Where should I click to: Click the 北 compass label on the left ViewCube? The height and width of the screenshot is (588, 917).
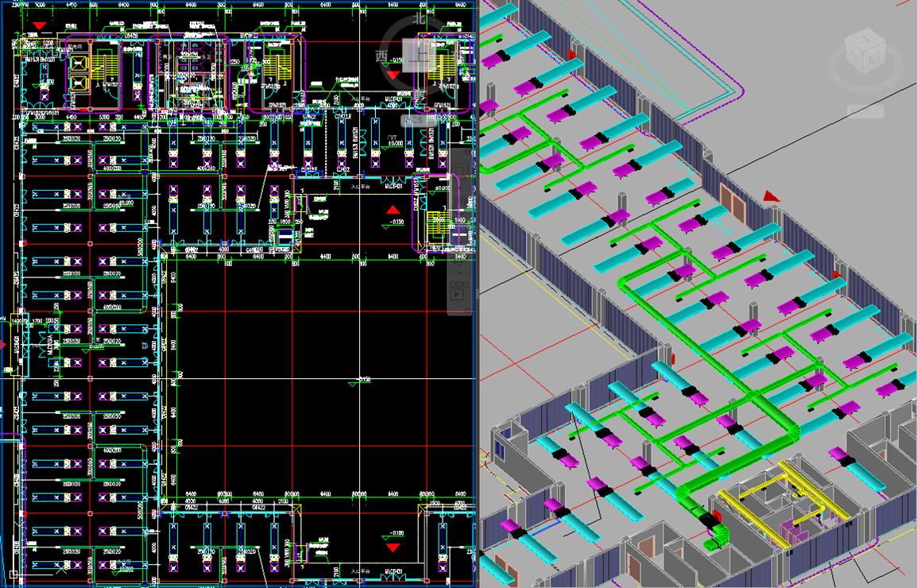pyautogui.click(x=419, y=19)
